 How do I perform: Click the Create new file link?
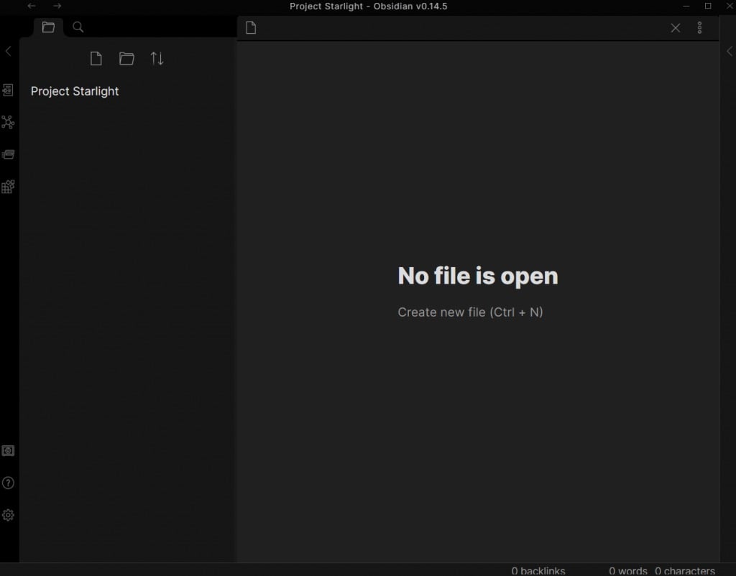click(469, 312)
